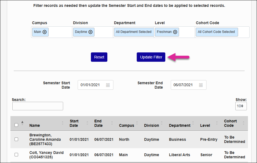
Task: Remove the Main campus filter chip
Action: point(44,32)
